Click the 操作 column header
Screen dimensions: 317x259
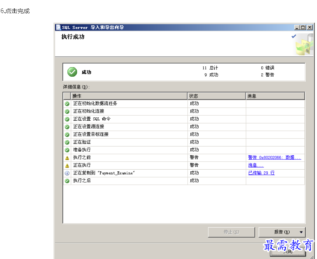(129, 96)
